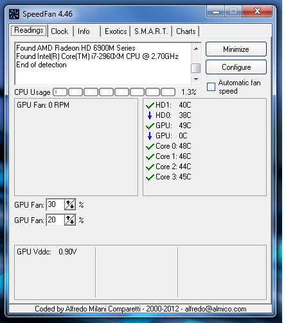Open the S.M.A.R.T. tab
The image size is (286, 323).
(x=151, y=31)
